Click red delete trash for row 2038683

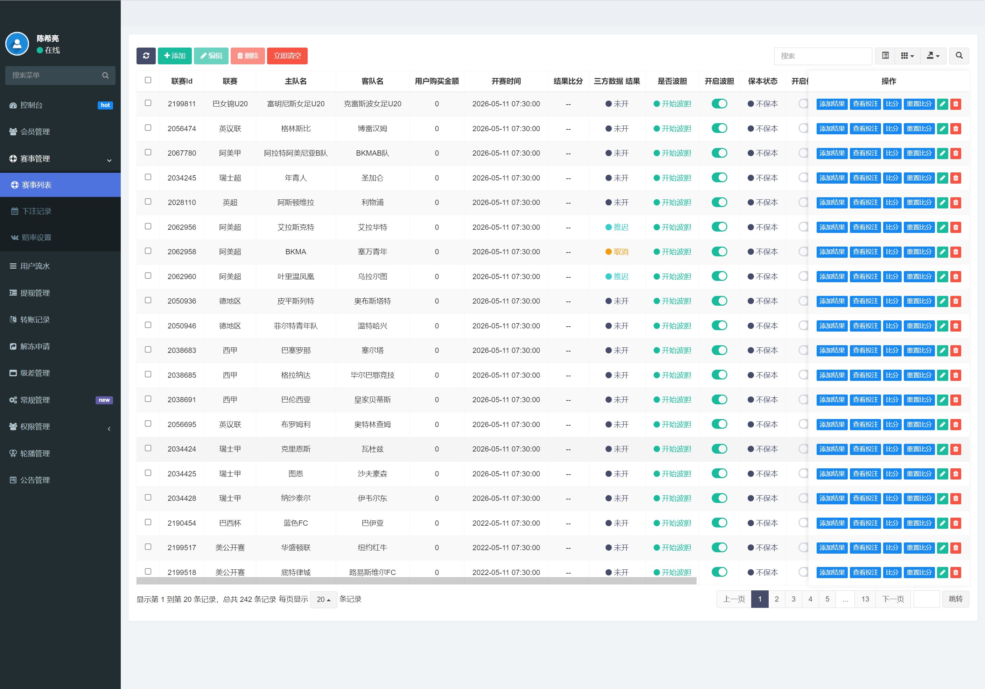956,350
